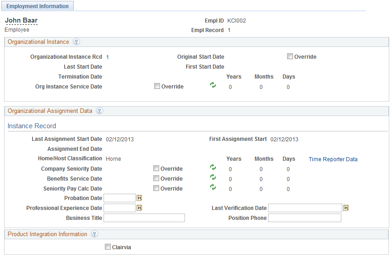The image size is (392, 256).
Task: Click the John Baar name link
Action: tap(21, 20)
